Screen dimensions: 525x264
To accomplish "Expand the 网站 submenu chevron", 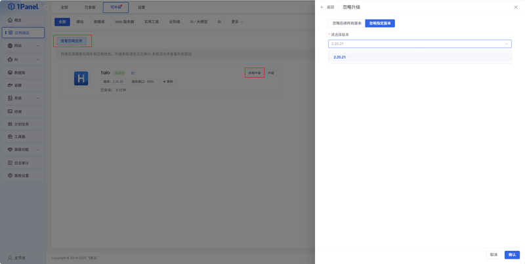I will [x=37, y=46].
